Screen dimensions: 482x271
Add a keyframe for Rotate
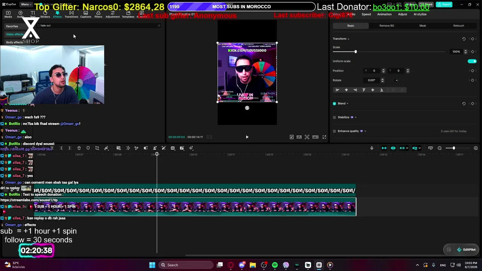tap(473, 80)
